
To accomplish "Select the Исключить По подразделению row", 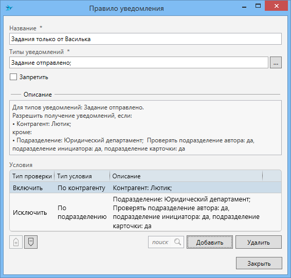I will click(x=145, y=212).
